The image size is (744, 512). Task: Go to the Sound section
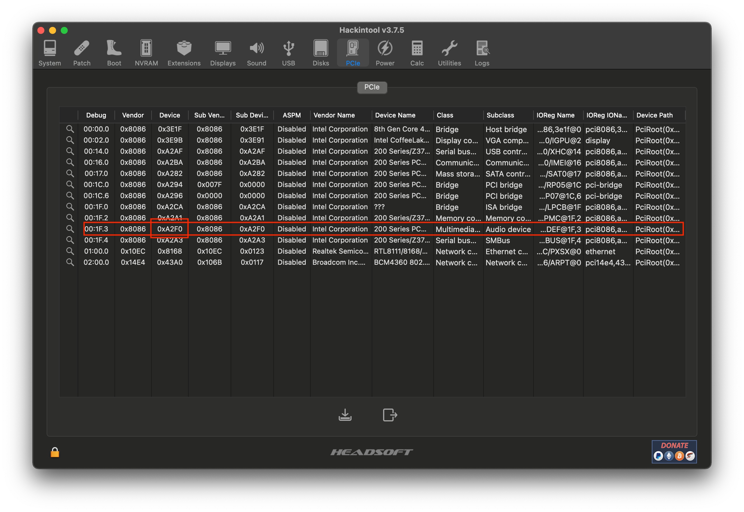[x=256, y=53]
